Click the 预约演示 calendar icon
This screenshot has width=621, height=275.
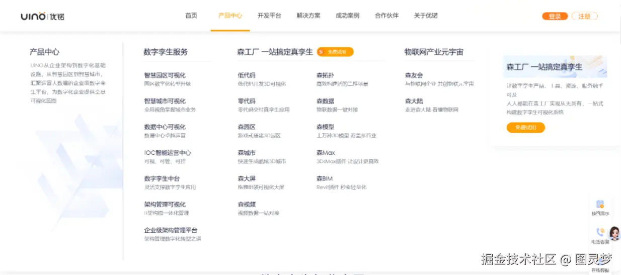pyautogui.click(x=600, y=204)
